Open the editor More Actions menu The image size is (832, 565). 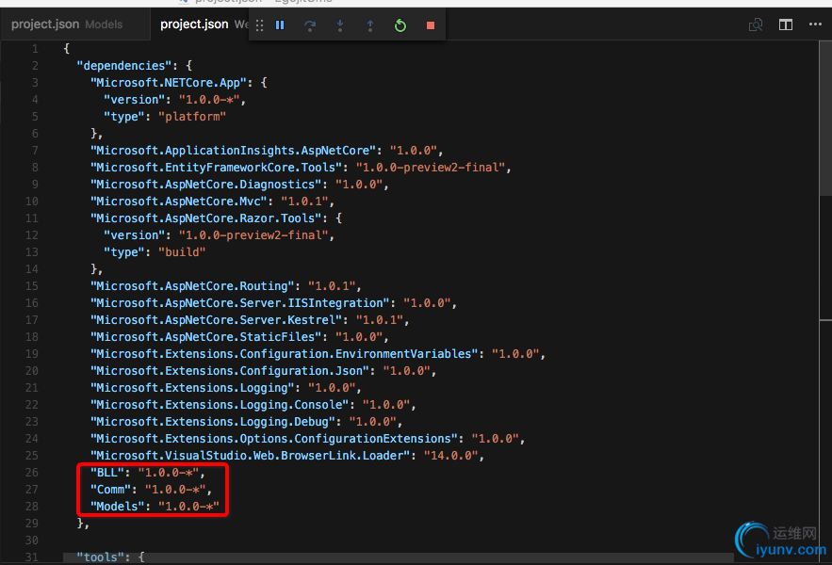click(815, 24)
